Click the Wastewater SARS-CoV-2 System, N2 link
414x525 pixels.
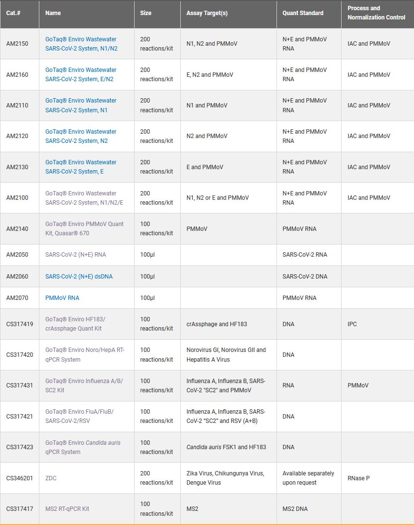coord(81,136)
